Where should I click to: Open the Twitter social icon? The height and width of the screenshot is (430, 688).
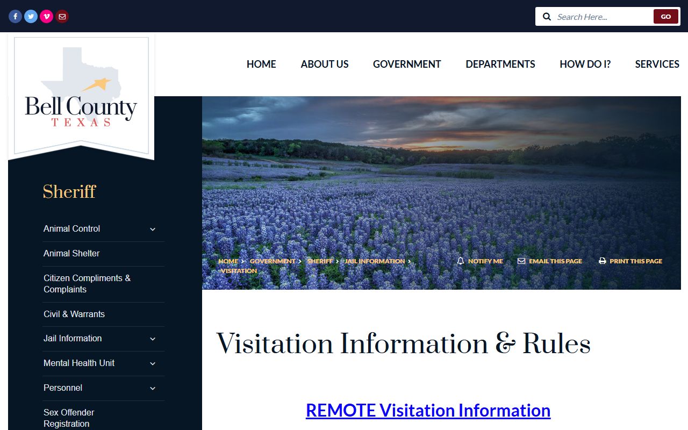(31, 17)
